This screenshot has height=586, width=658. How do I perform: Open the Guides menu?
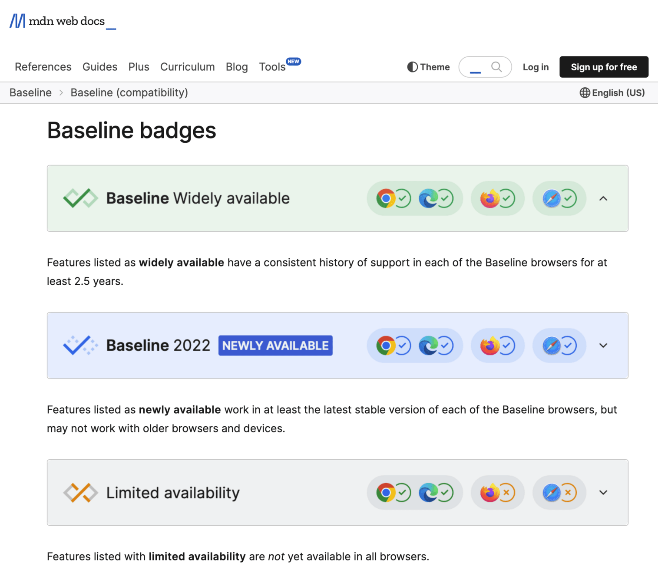(100, 67)
